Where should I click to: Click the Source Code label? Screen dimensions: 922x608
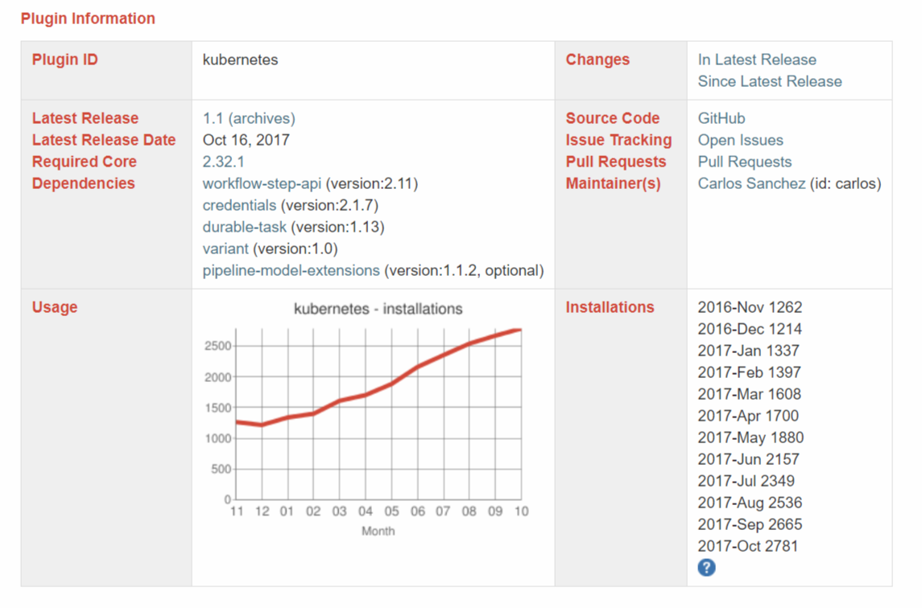(613, 119)
